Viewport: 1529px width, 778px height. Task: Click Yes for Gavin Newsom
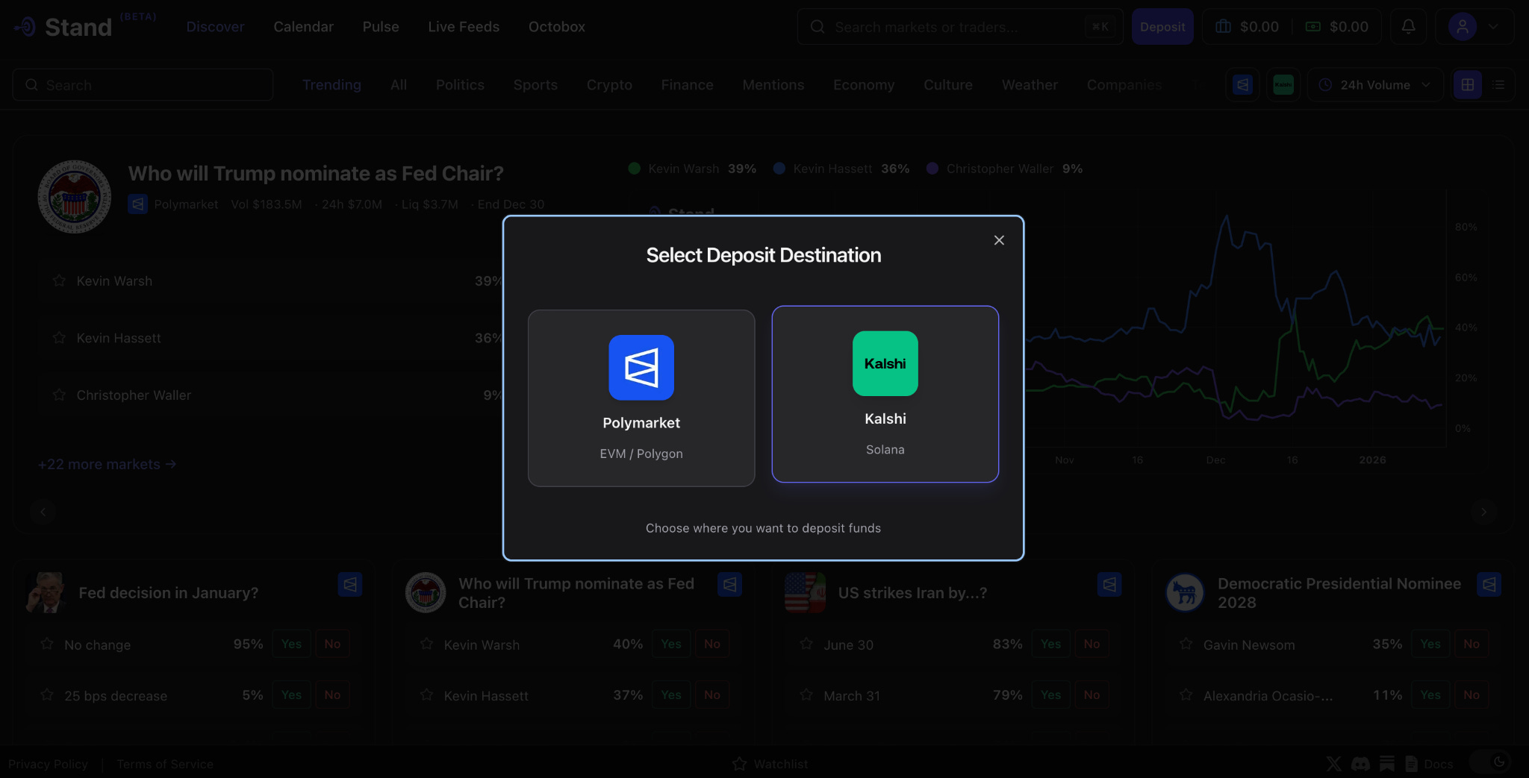pyautogui.click(x=1430, y=644)
